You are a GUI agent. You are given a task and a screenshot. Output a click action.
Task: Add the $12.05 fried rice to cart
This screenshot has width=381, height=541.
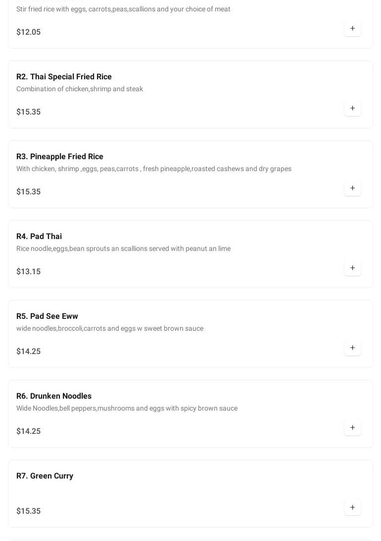click(x=352, y=29)
